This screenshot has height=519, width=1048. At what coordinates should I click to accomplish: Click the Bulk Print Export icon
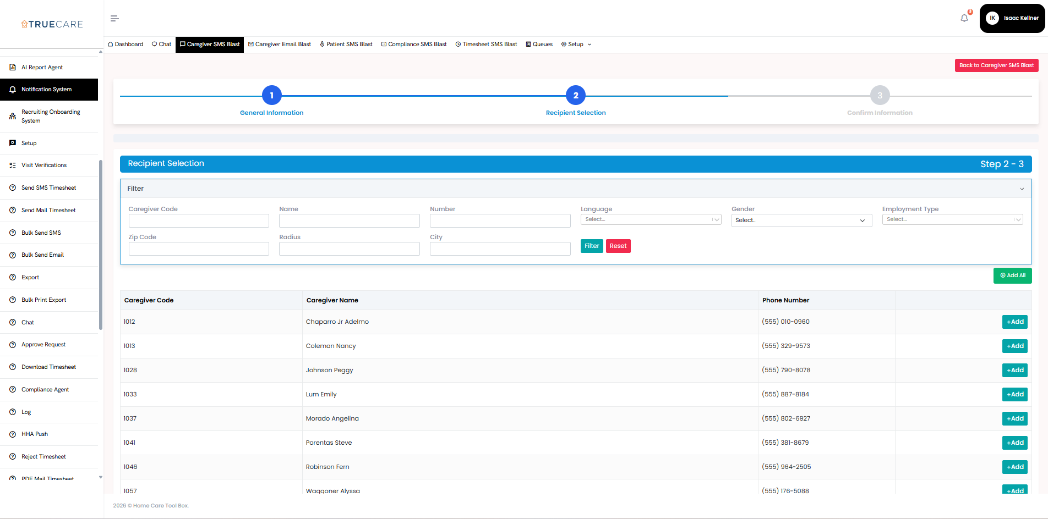click(x=13, y=300)
